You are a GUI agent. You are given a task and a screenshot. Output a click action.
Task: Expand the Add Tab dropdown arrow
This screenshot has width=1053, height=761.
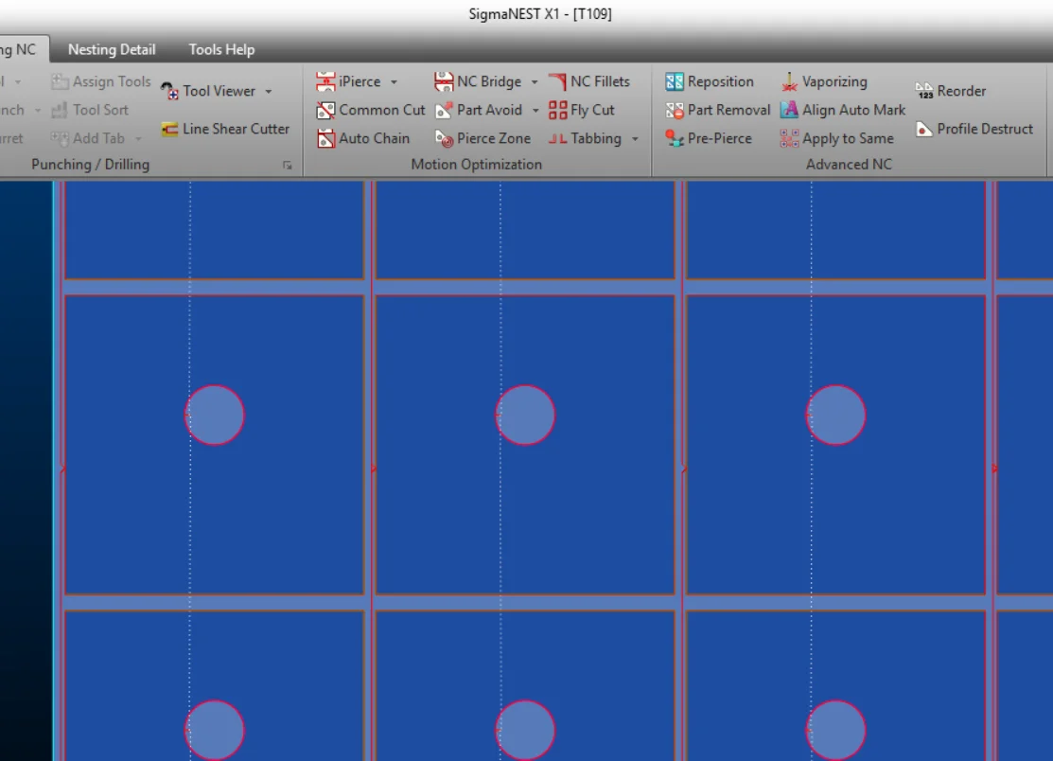(x=138, y=139)
